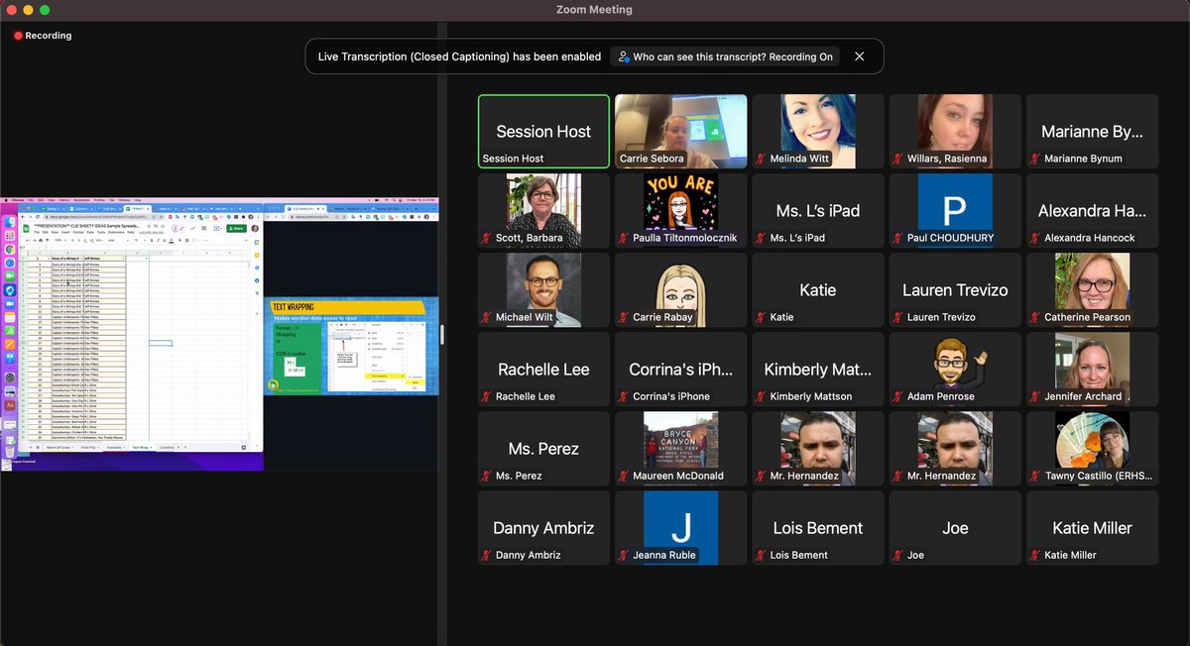Viewport: 1190px width, 646px height.
Task: Switch to the Field Trip sheet tab
Action: (89, 447)
